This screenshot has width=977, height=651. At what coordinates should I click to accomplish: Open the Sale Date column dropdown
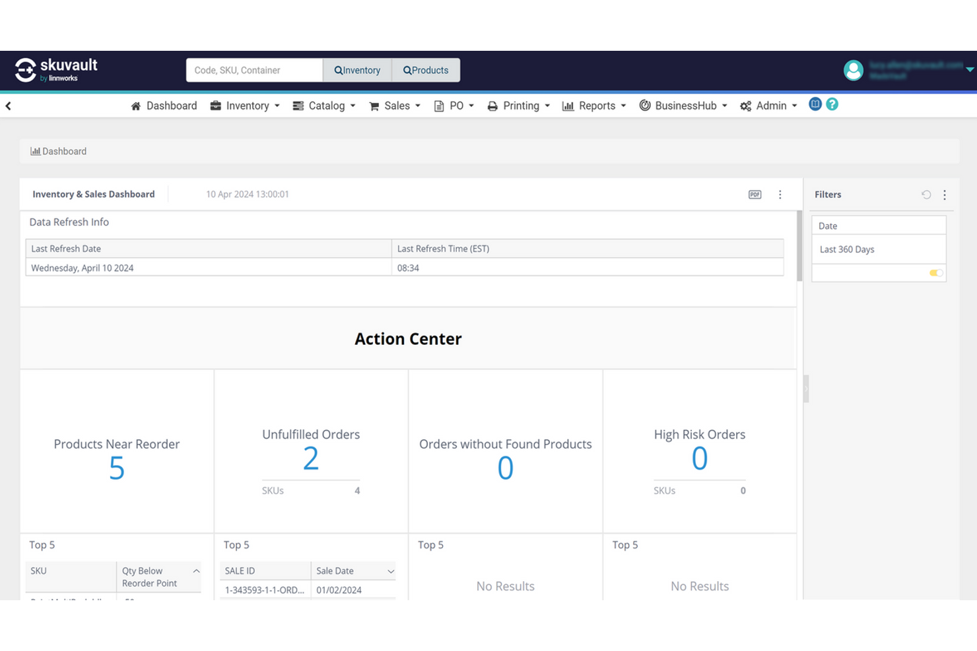pos(391,571)
